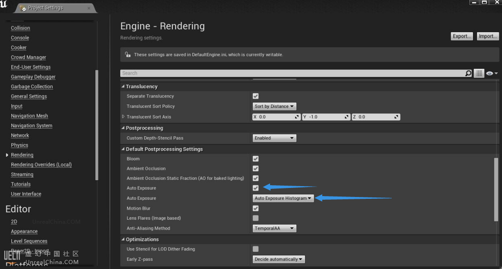The height and width of the screenshot is (269, 502).
Task: Click the Export... button
Action: (462, 36)
